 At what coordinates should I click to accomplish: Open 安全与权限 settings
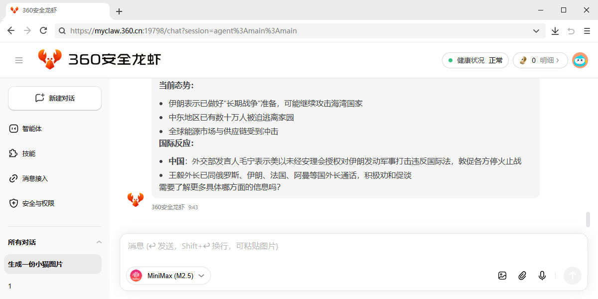pos(38,203)
